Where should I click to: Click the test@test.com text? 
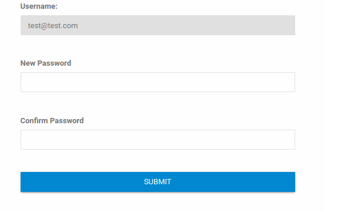pyautogui.click(x=53, y=26)
